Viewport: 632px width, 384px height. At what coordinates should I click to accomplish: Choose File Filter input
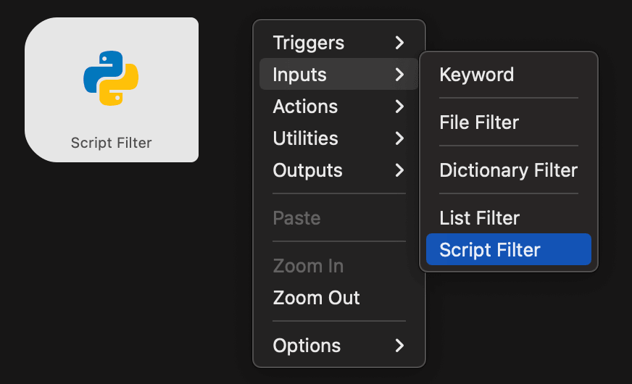(x=509, y=122)
